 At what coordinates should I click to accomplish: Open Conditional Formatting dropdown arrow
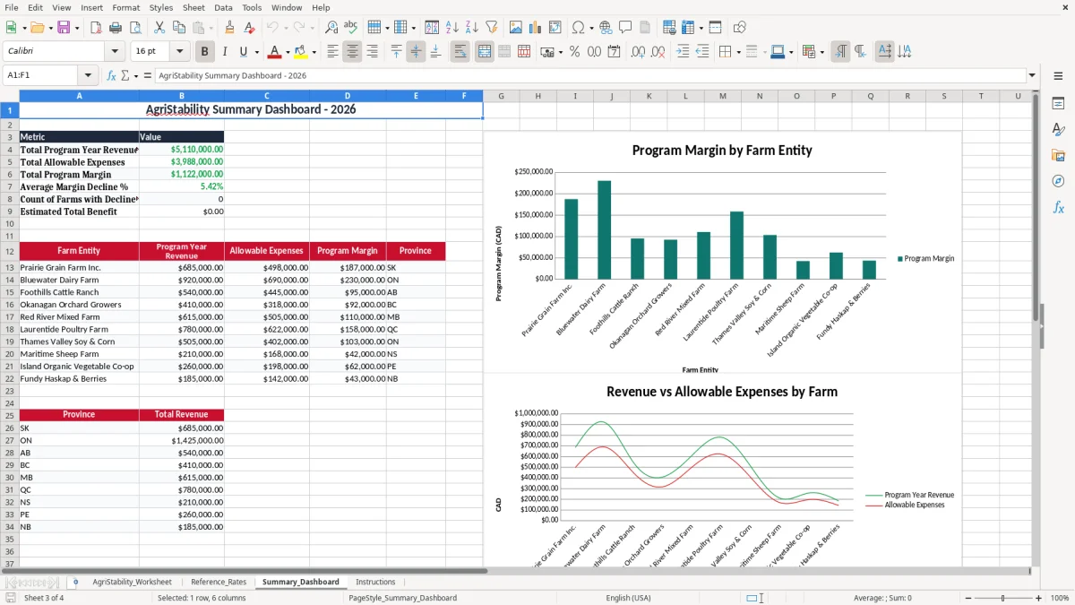pos(821,52)
